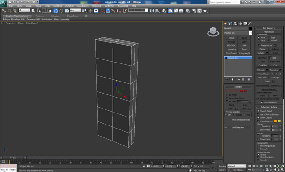Click the Bind to Space Warp icon
This screenshot has width=285, height=172.
[x=15, y=11]
